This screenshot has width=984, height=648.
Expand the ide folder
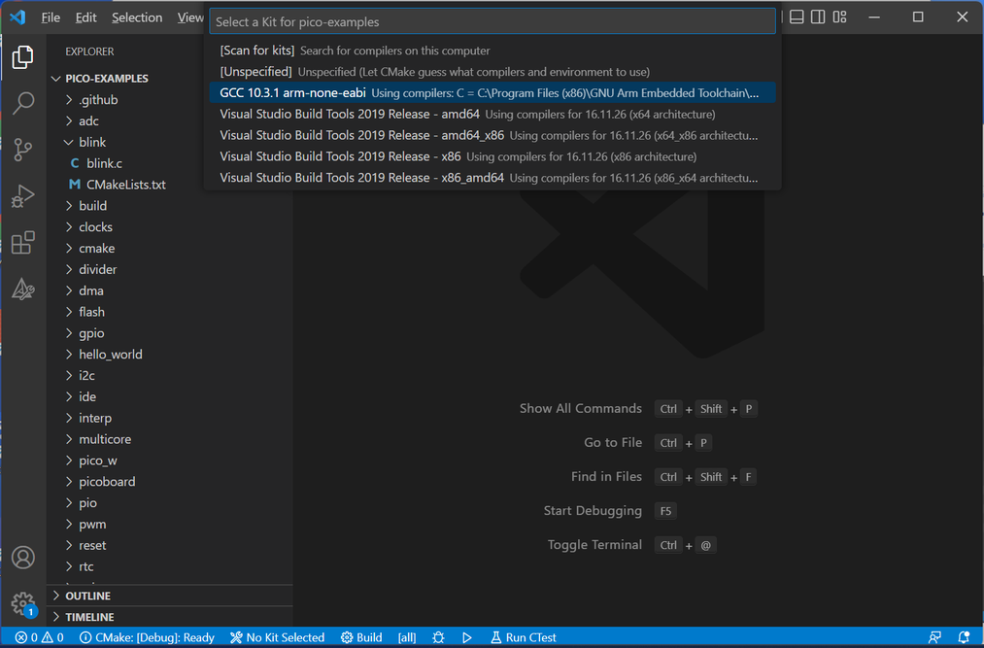[169, 396]
